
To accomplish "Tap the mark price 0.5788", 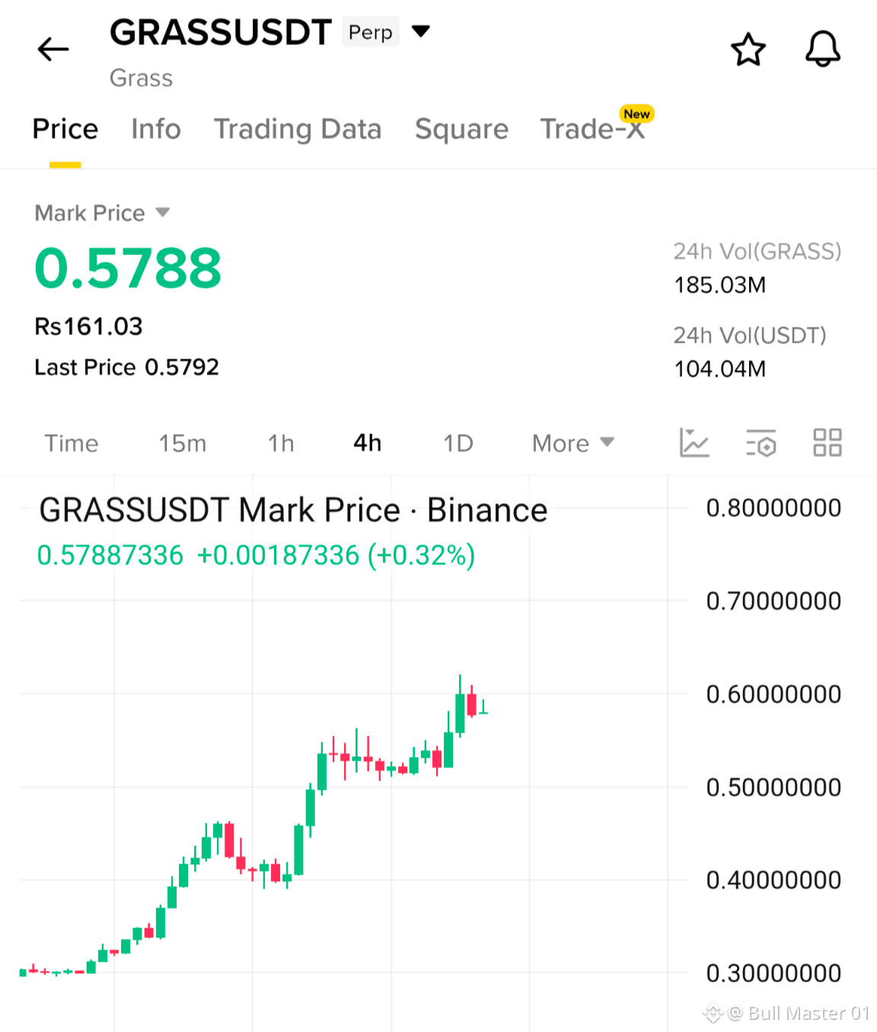I will tap(128, 269).
